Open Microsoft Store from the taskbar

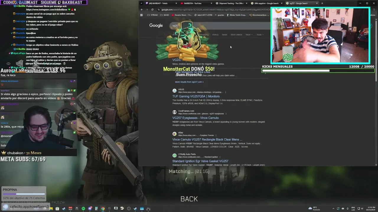click(57, 209)
